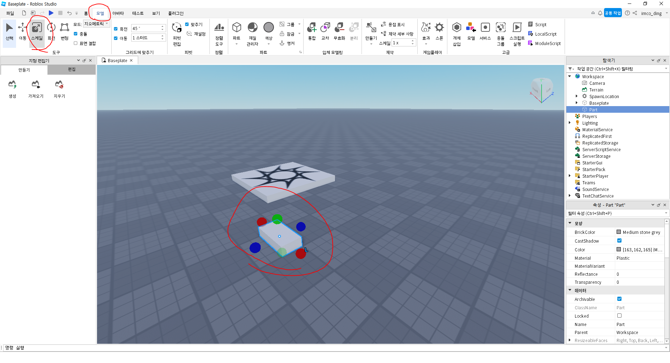Toggle the 충돌 (Collisions) checkbox

pyautogui.click(x=75, y=34)
